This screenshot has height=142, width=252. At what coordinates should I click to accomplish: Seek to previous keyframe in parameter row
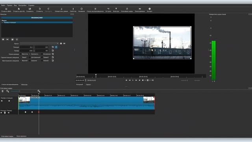1,113
